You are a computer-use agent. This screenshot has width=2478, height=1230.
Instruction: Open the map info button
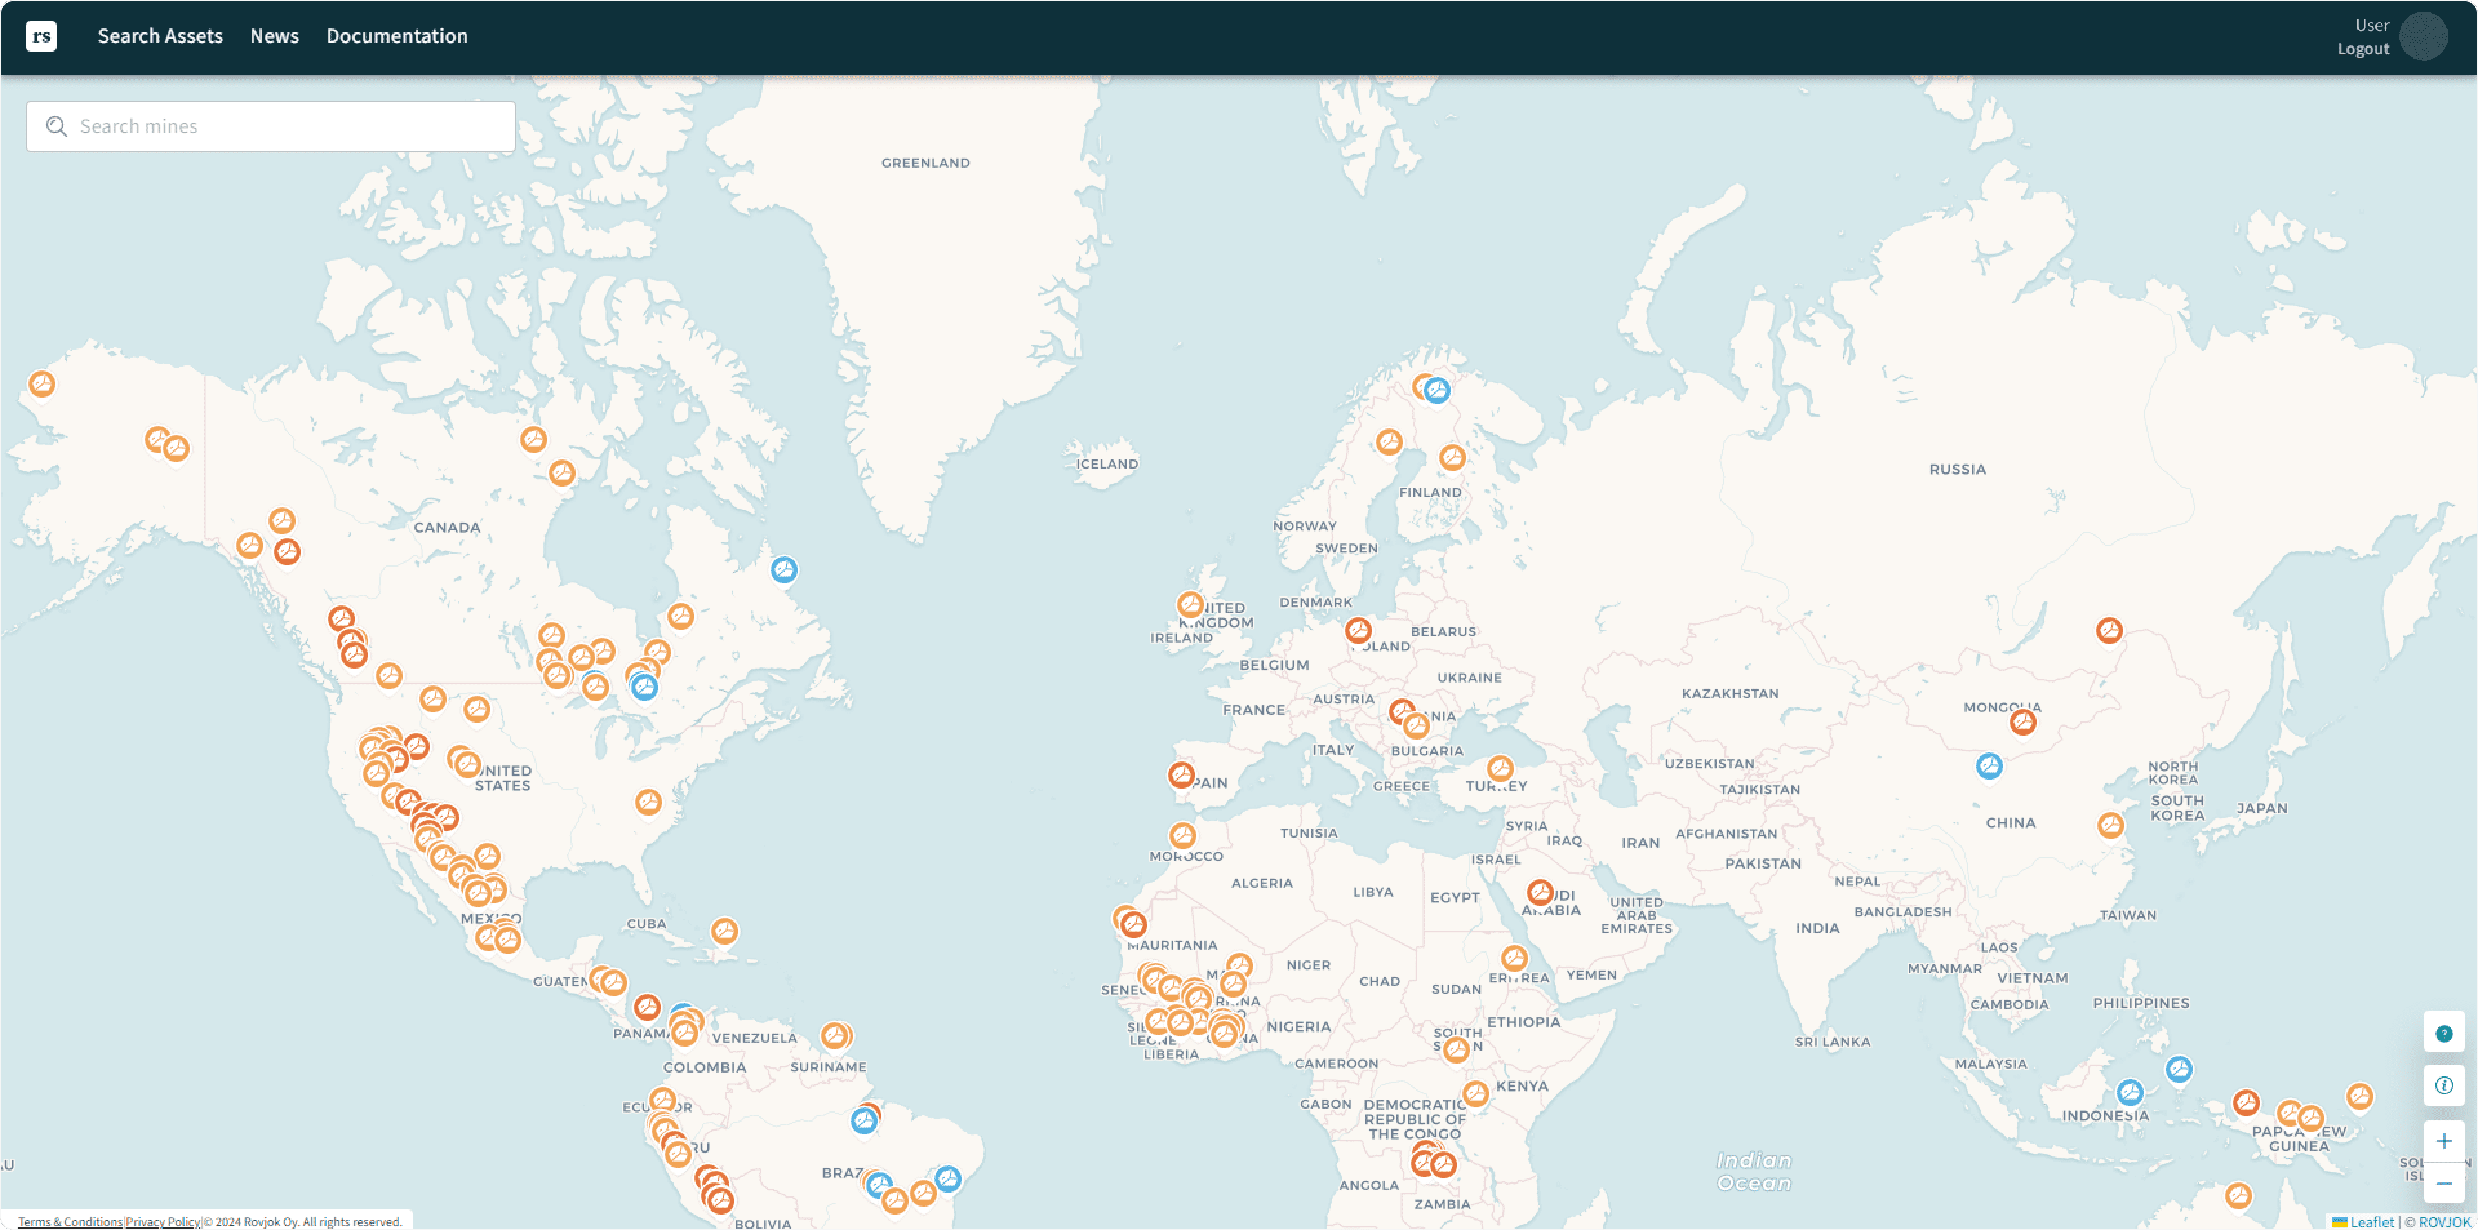pos(2443,1085)
